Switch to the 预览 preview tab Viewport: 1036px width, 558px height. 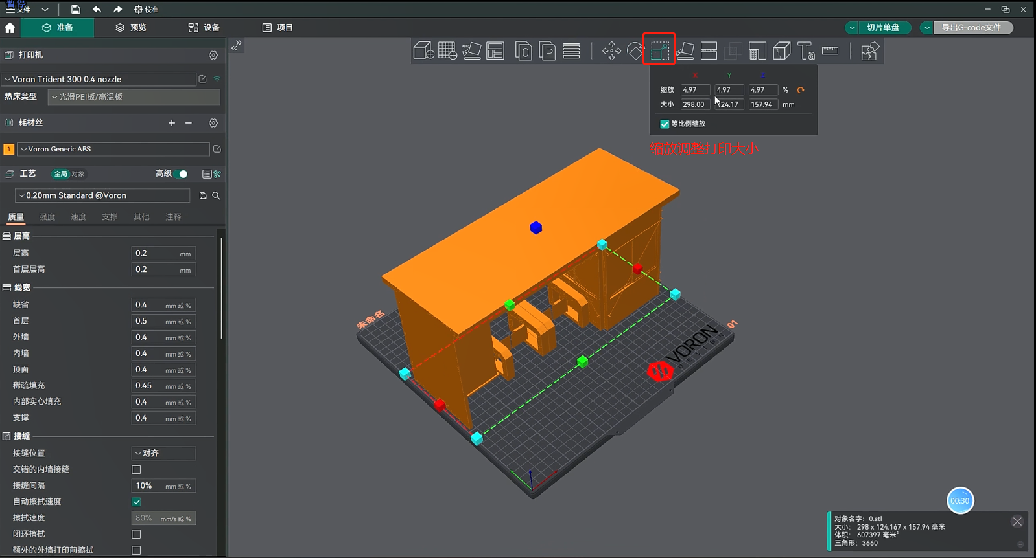pyautogui.click(x=131, y=28)
